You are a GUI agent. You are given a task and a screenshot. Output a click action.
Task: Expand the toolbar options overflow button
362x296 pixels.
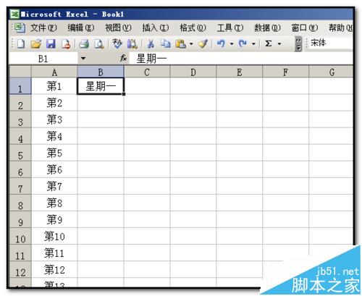pos(298,44)
